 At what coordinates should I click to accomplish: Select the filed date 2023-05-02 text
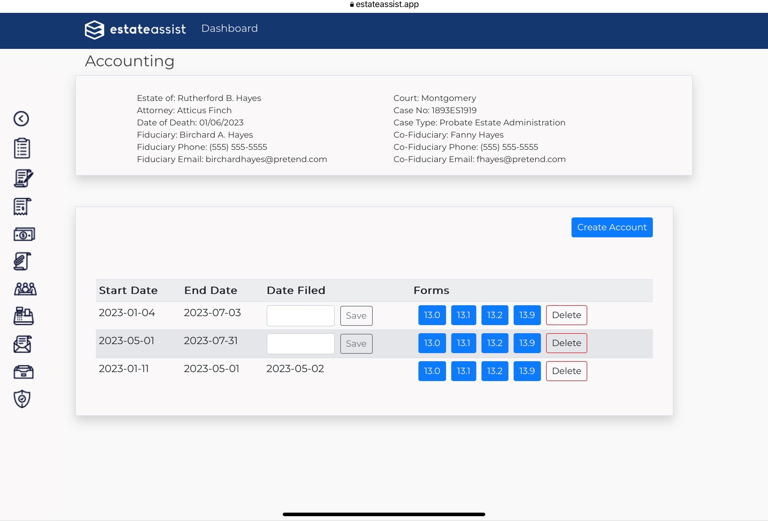click(x=295, y=369)
